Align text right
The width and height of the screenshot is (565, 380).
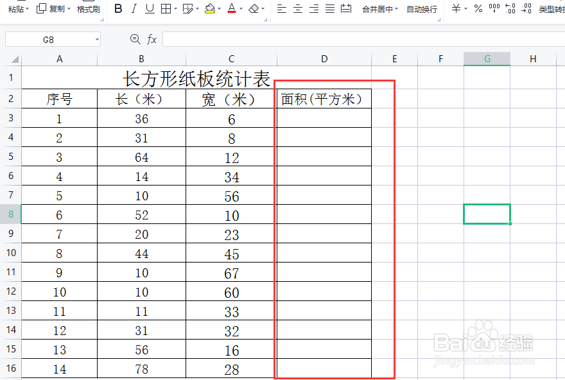pos(314,8)
